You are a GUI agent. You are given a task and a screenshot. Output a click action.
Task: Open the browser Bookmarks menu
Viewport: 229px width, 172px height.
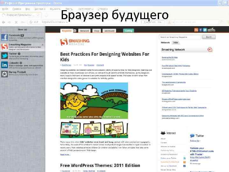point(40,9)
